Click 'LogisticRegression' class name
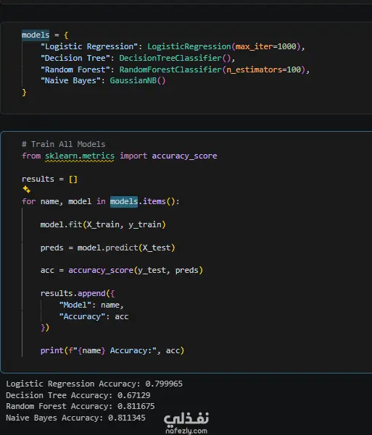This screenshot has height=435, width=372. 189,46
